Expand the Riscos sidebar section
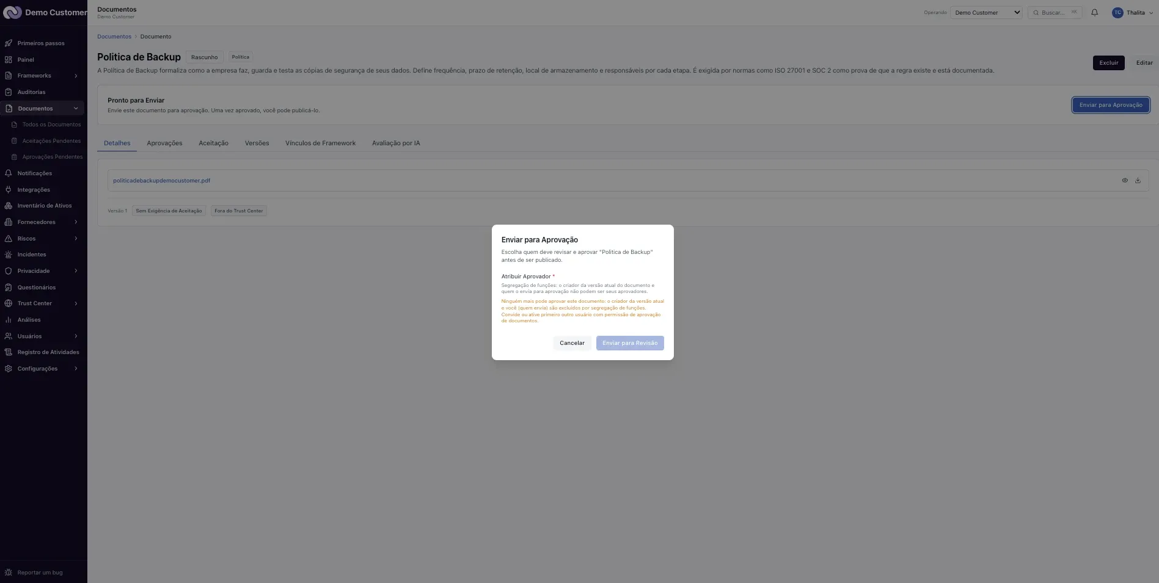 pyautogui.click(x=76, y=239)
